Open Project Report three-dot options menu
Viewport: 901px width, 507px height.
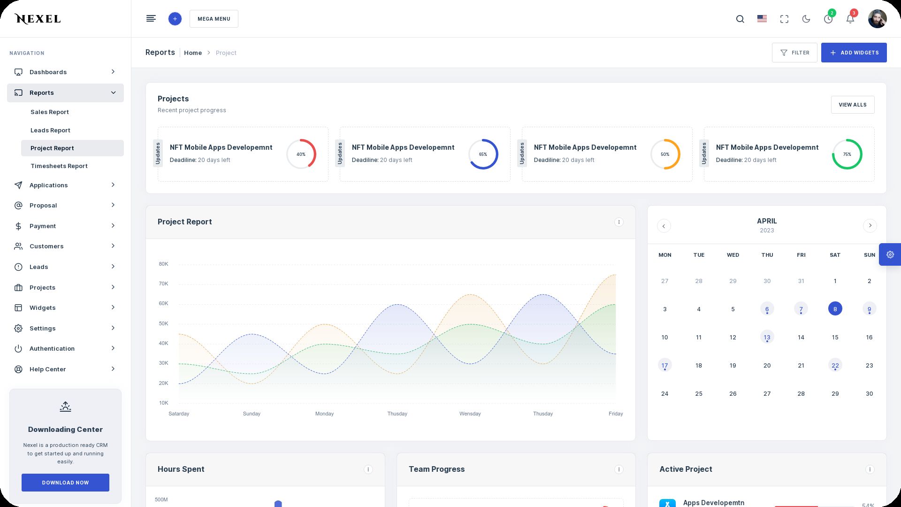618,222
